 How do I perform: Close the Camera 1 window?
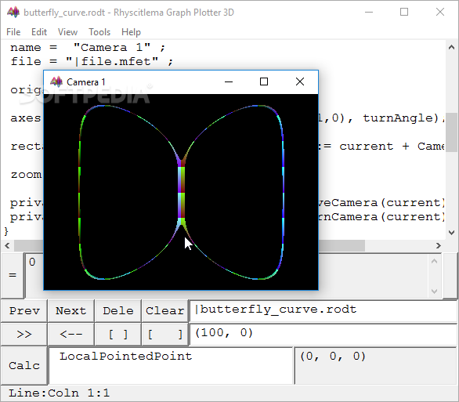tap(300, 81)
